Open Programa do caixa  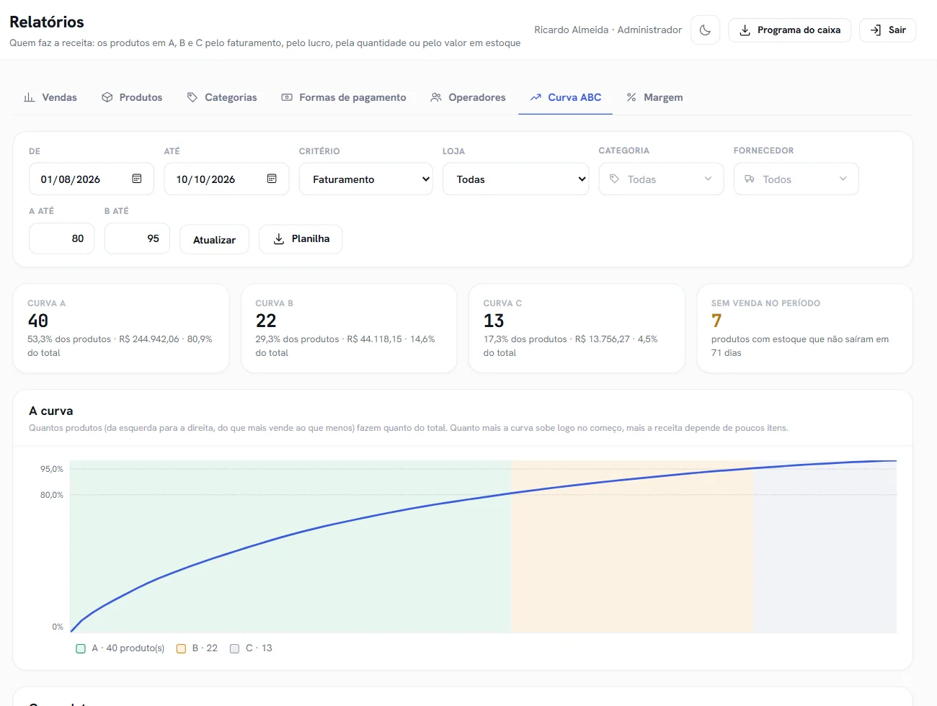pyautogui.click(x=789, y=30)
